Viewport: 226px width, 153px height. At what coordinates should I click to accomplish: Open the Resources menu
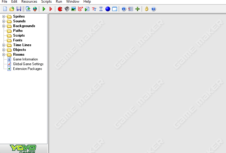29,2
